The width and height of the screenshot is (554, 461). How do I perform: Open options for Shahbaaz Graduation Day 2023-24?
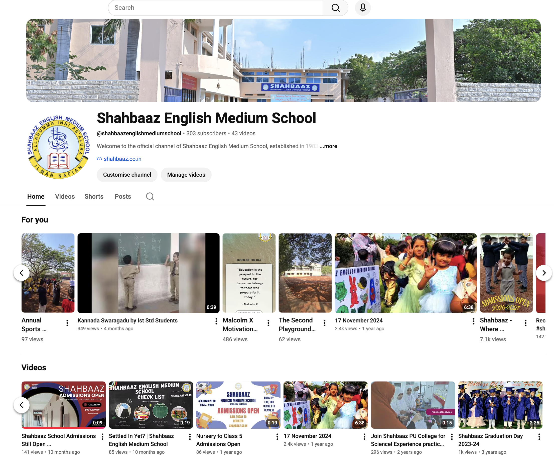539,437
